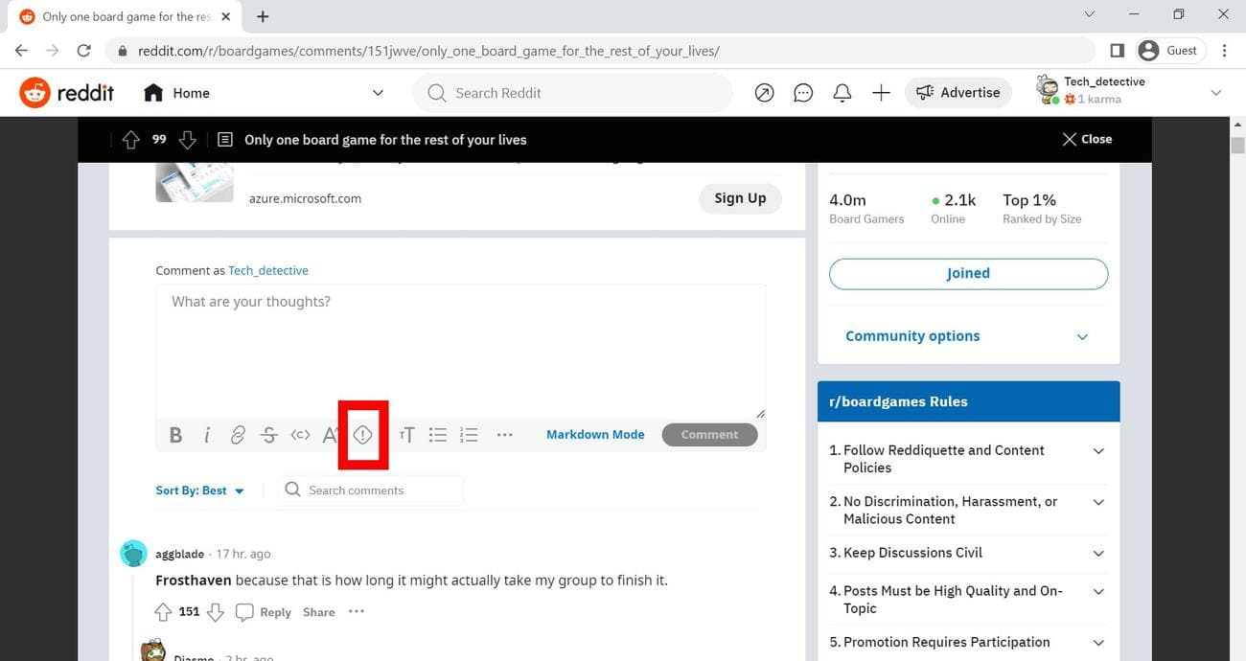Open the Reddit chat icon
The width and height of the screenshot is (1246, 661).
(x=803, y=93)
